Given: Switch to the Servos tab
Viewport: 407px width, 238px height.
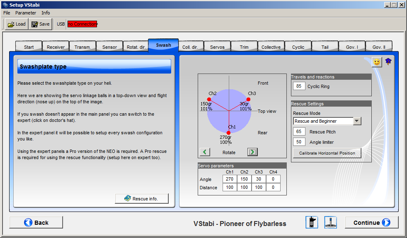Looking at the screenshot, I should 217,47.
